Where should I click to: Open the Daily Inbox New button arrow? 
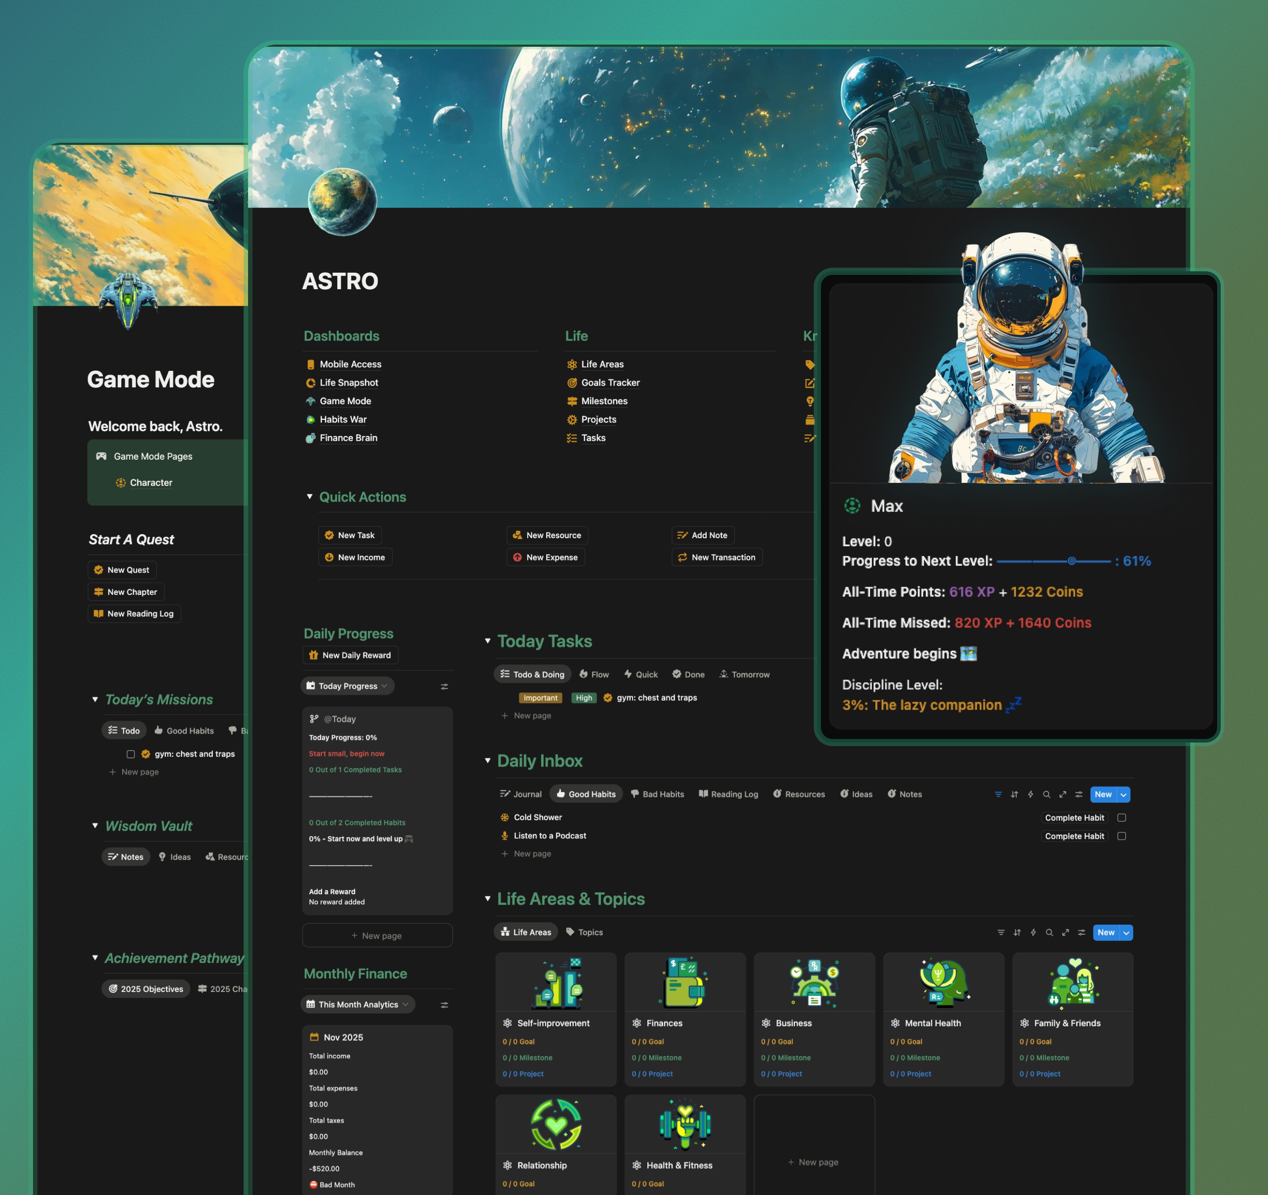(x=1124, y=794)
